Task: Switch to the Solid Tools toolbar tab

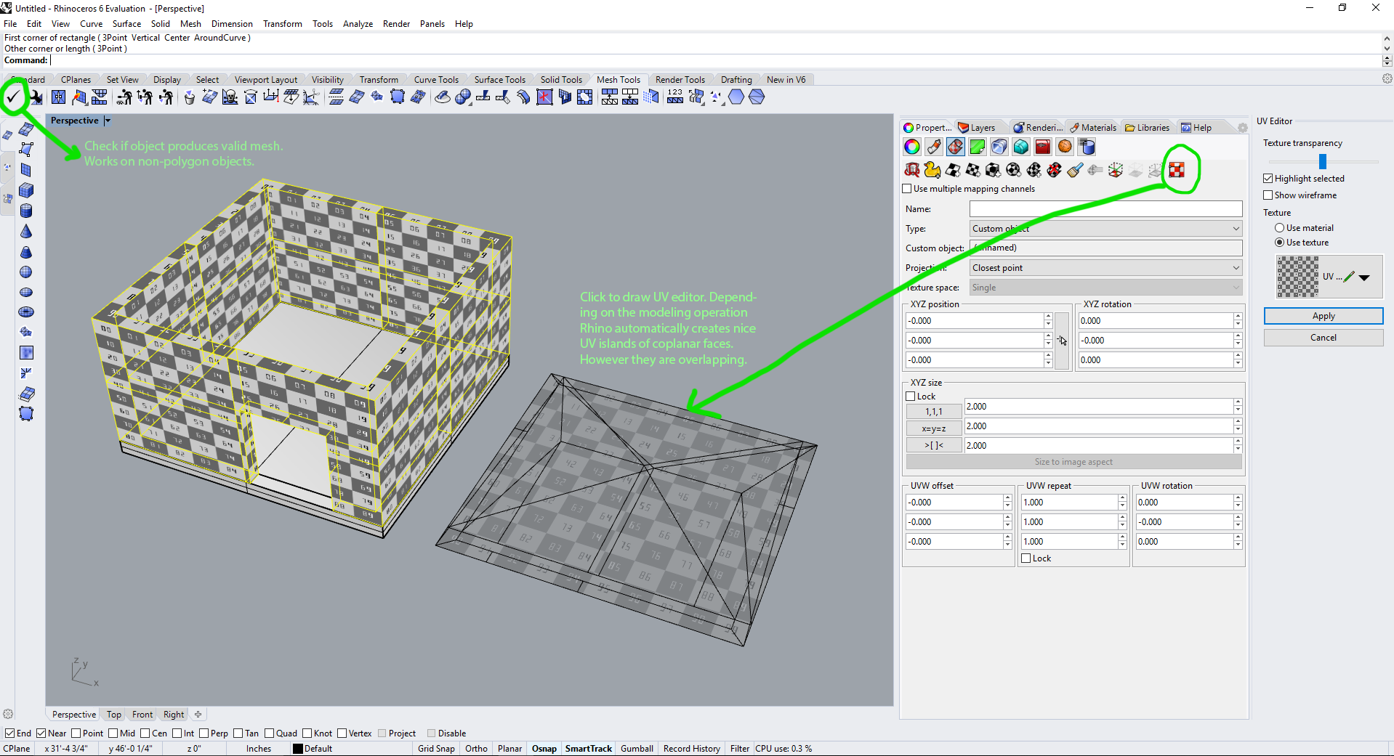Action: click(x=560, y=80)
